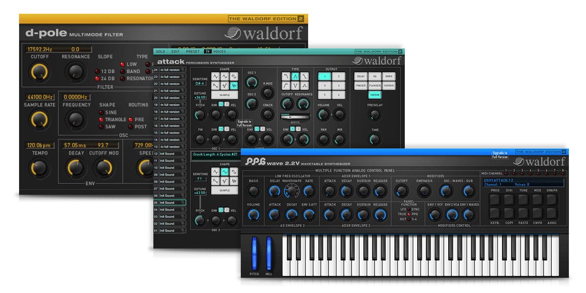Click the 17592.2Hz cutoff value in d-pole
This screenshot has height=293, width=586.
click(x=40, y=49)
